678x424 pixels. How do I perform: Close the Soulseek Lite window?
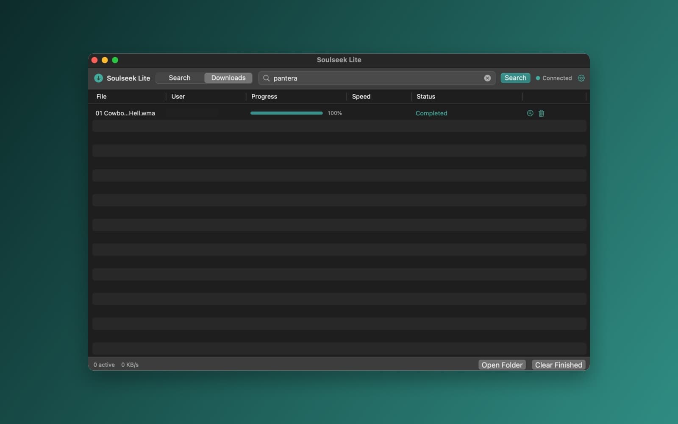tap(94, 60)
